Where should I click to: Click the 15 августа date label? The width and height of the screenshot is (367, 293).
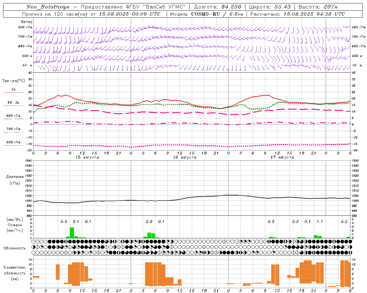(87, 157)
